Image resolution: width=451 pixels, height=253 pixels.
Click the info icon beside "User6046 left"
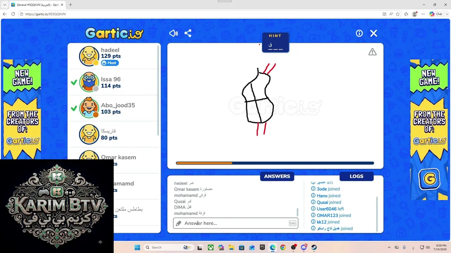[313, 209]
